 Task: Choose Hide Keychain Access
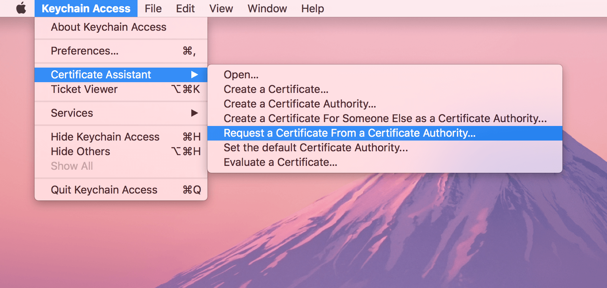click(x=121, y=137)
